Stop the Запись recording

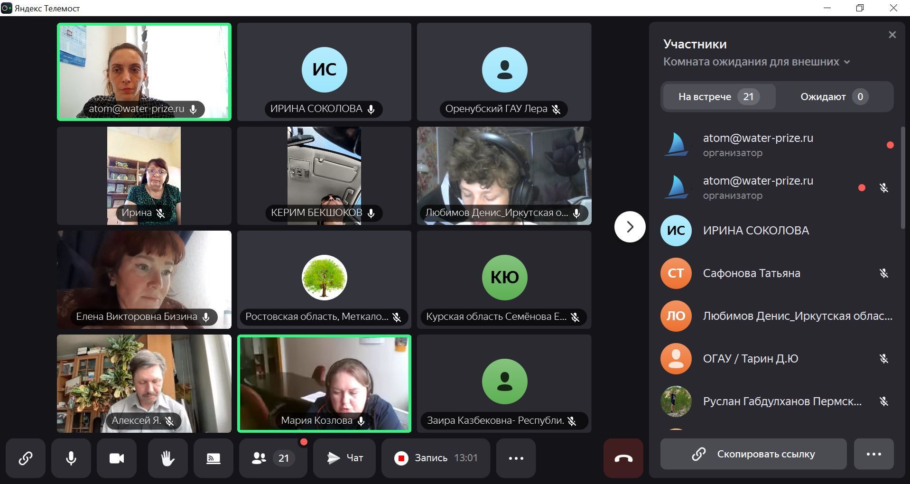[x=435, y=458]
